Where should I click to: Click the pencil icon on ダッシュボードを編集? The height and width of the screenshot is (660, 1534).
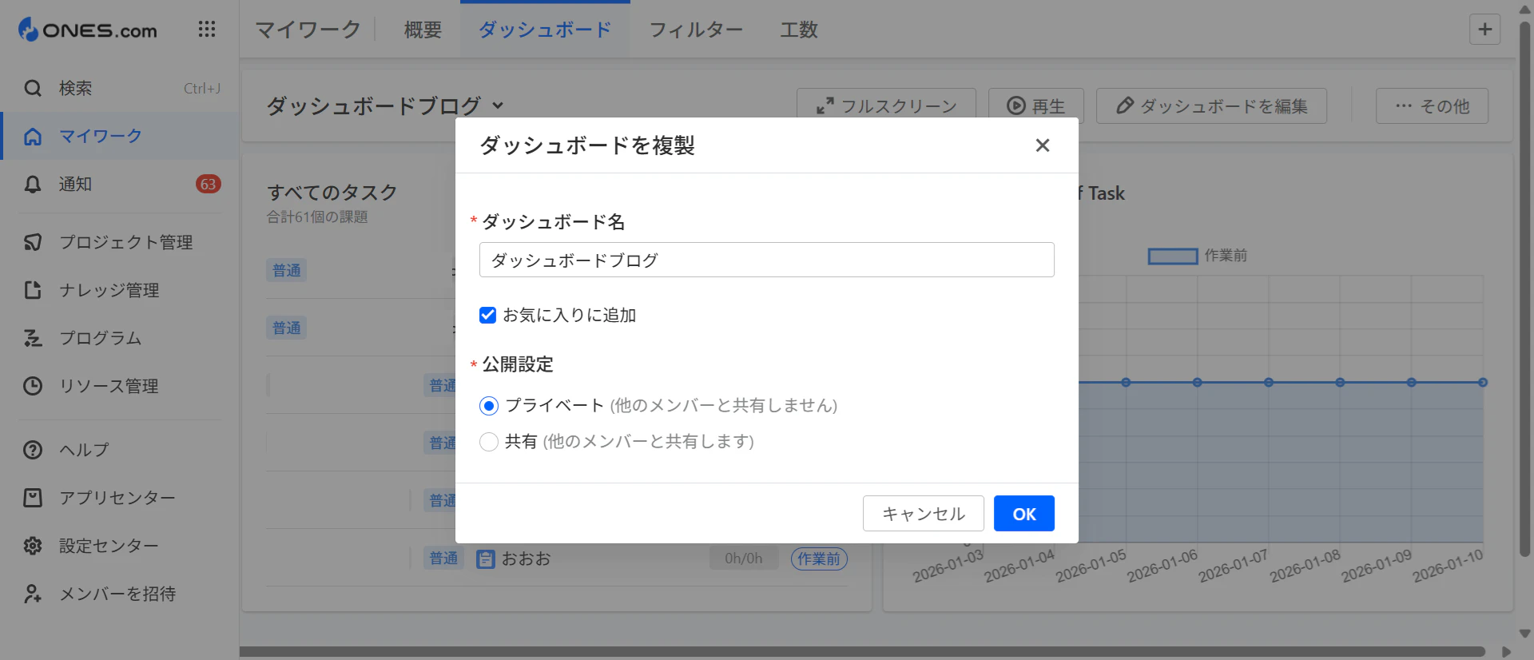[1125, 105]
